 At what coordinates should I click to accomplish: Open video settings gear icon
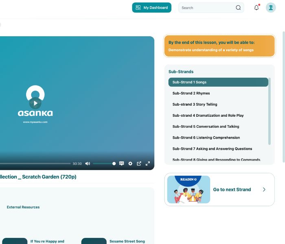click(130, 163)
